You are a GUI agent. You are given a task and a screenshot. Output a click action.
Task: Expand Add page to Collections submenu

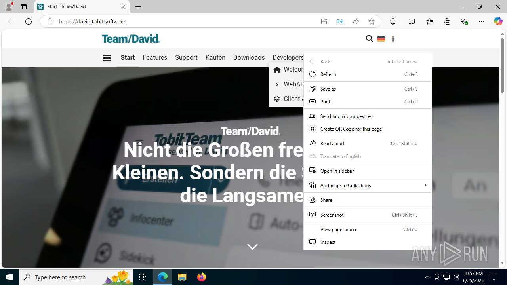(368, 185)
